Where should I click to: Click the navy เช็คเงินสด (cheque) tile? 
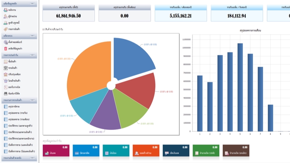coord(176,151)
